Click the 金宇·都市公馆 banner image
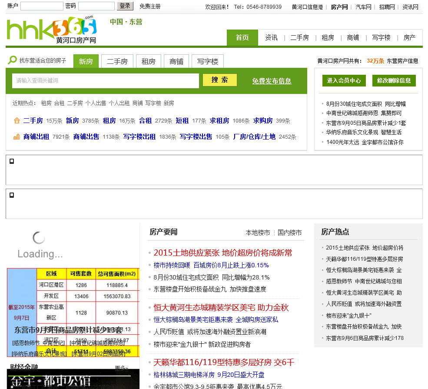The image size is (428, 389). tap(73, 380)
